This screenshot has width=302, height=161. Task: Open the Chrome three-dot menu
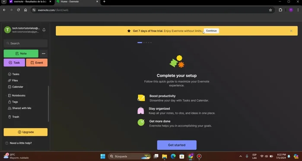(x=298, y=10)
